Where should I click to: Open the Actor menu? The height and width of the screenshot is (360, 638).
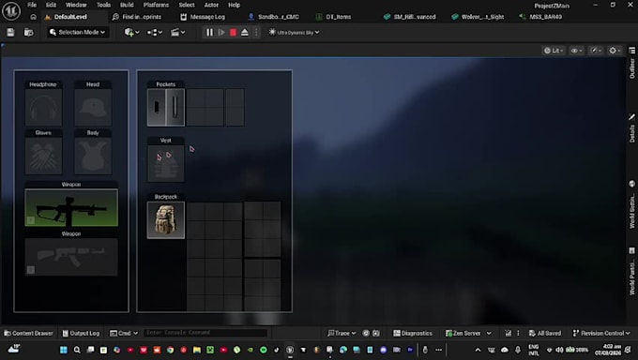(211, 5)
